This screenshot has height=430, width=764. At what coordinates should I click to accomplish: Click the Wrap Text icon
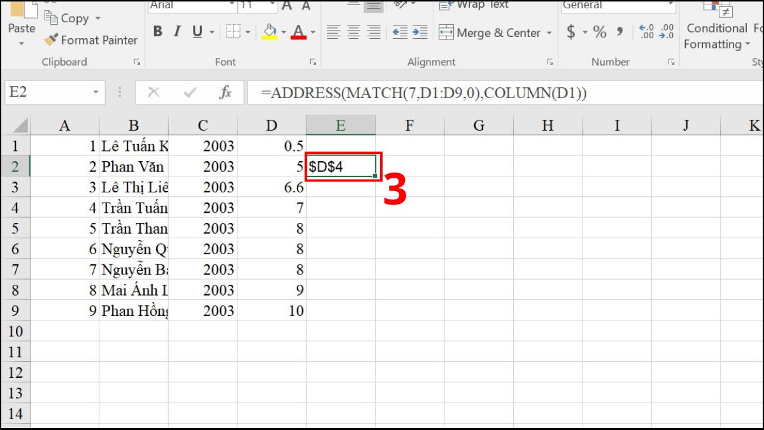474,5
